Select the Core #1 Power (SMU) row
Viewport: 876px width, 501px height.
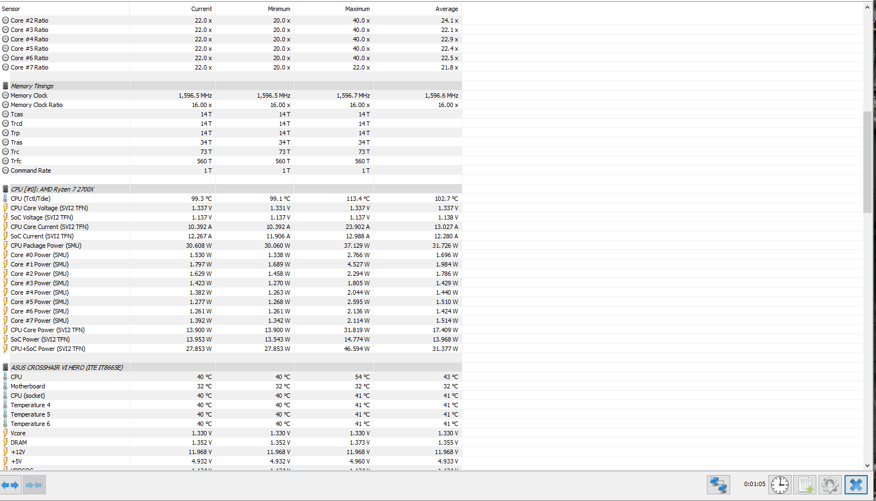click(x=231, y=264)
